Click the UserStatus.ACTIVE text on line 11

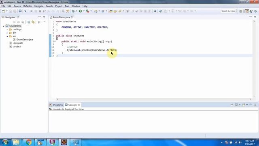pos(104,50)
